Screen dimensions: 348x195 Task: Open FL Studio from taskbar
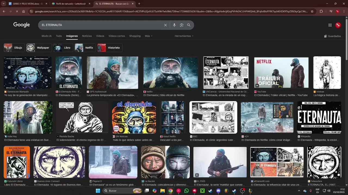point(226,191)
